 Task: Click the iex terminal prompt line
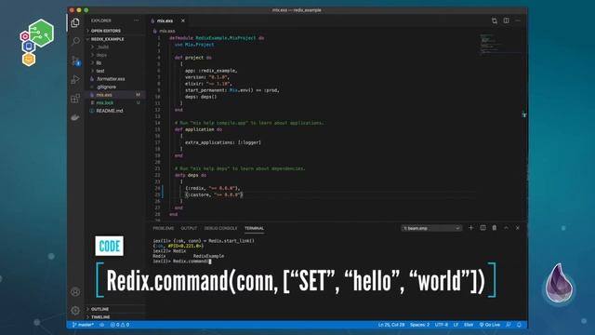pyautogui.click(x=182, y=261)
